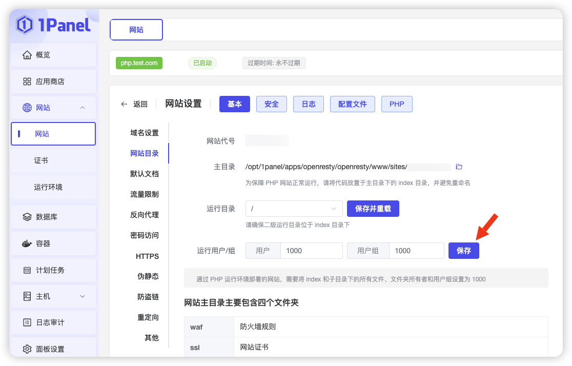The image size is (572, 366).
Task: Click the 网站证书 table cell
Action: (x=391, y=347)
